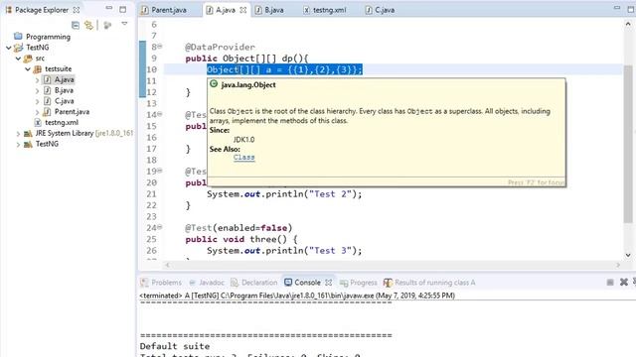Open the Progress view tab
The image size is (636, 357).
tap(359, 283)
